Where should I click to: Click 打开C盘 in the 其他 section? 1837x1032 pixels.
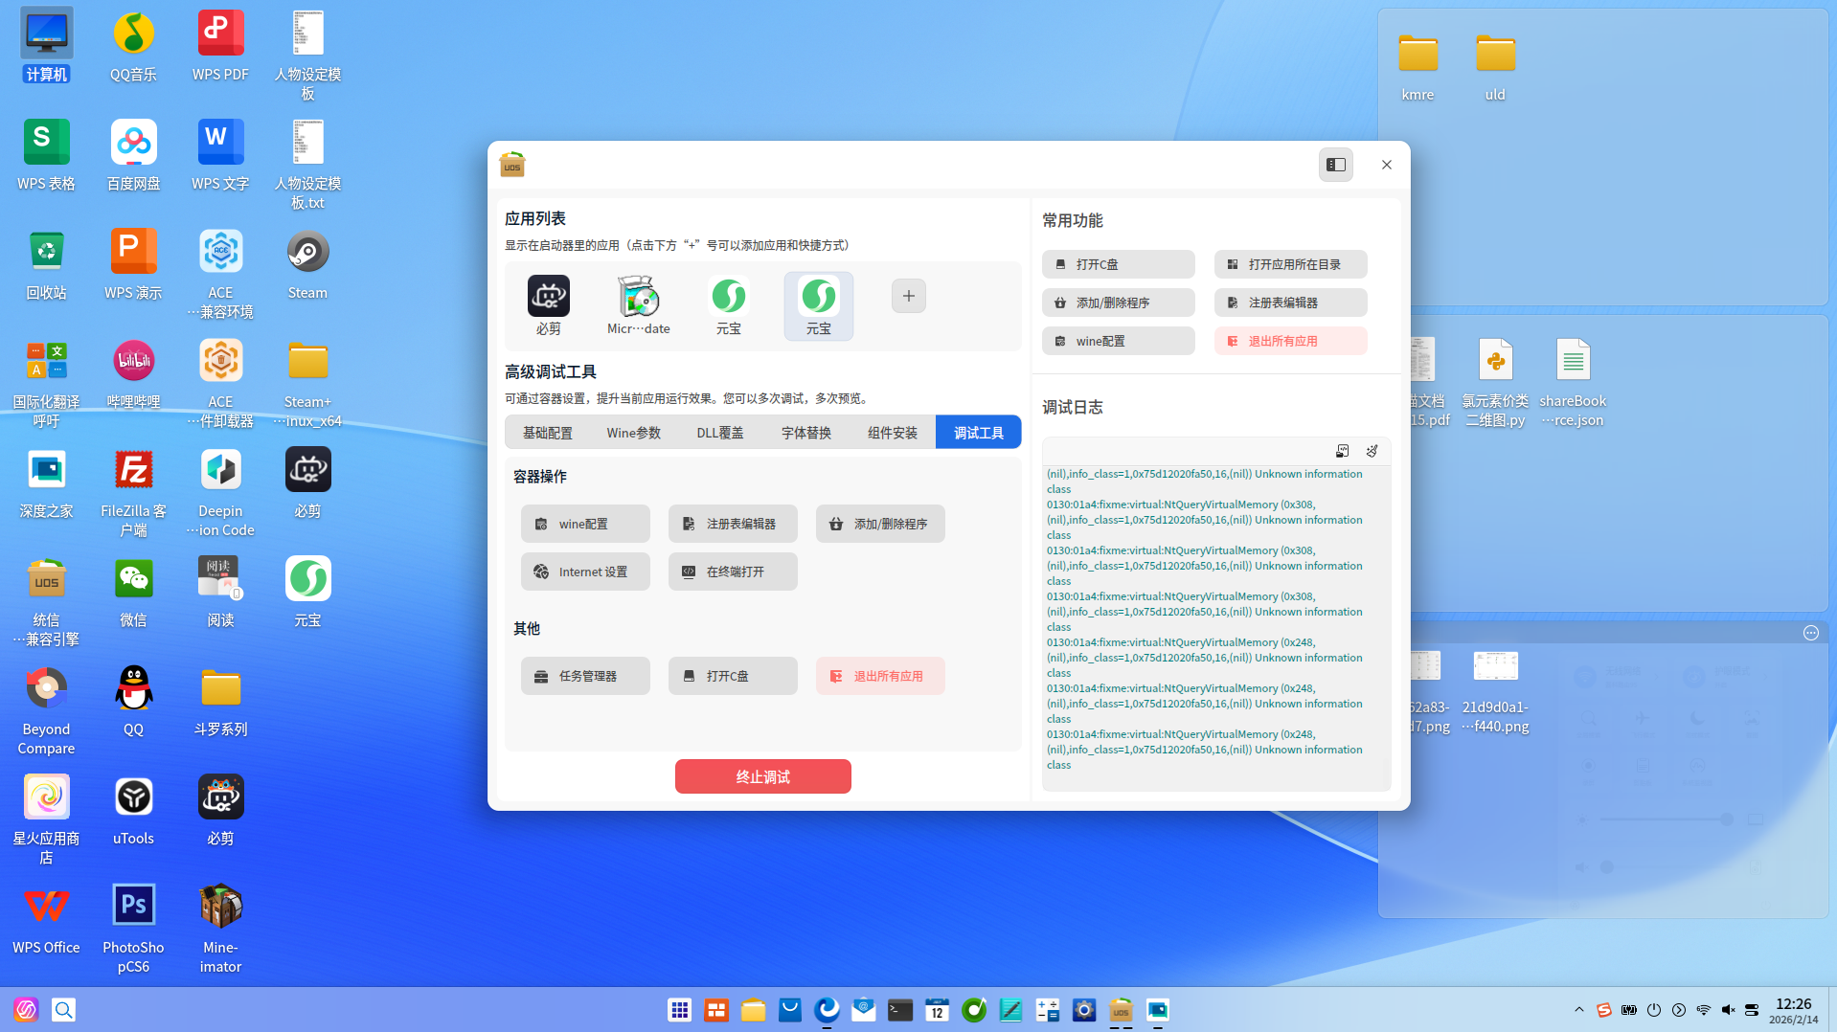click(733, 676)
